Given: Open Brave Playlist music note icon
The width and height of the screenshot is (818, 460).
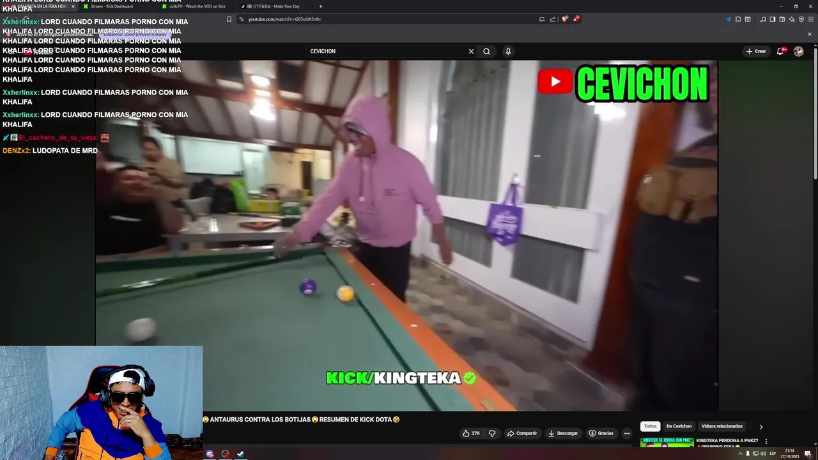Looking at the screenshot, I should 763,19.
